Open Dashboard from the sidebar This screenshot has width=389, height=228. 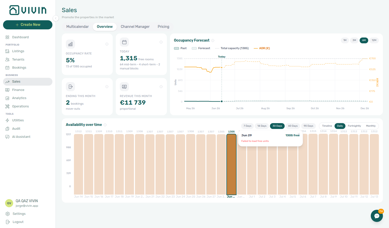(28, 37)
